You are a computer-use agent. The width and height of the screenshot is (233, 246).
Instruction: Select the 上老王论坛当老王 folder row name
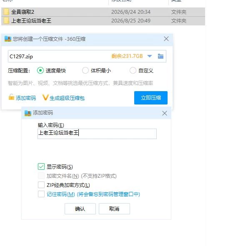pyautogui.click(x=31, y=21)
